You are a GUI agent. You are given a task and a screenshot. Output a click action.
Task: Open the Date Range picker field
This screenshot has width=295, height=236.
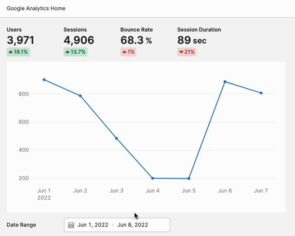click(117, 225)
